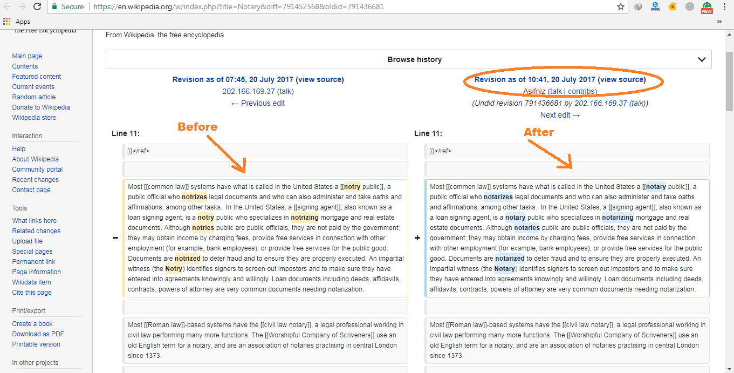Image resolution: width=734 pixels, height=373 pixels.
Task: Click the green NEW extension icon
Action: [x=706, y=7]
